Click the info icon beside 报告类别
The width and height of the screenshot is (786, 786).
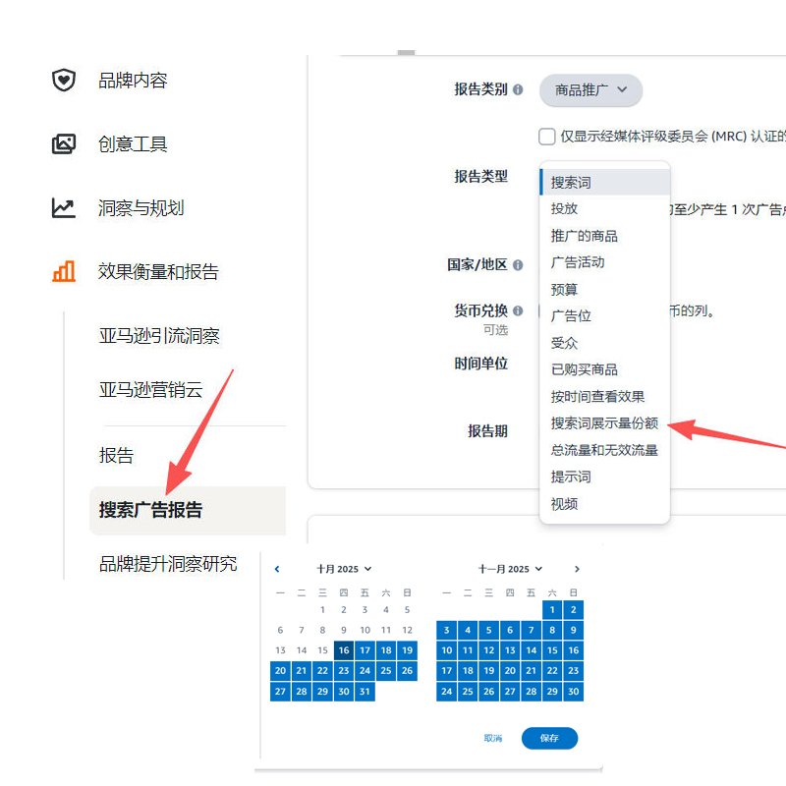coord(518,89)
